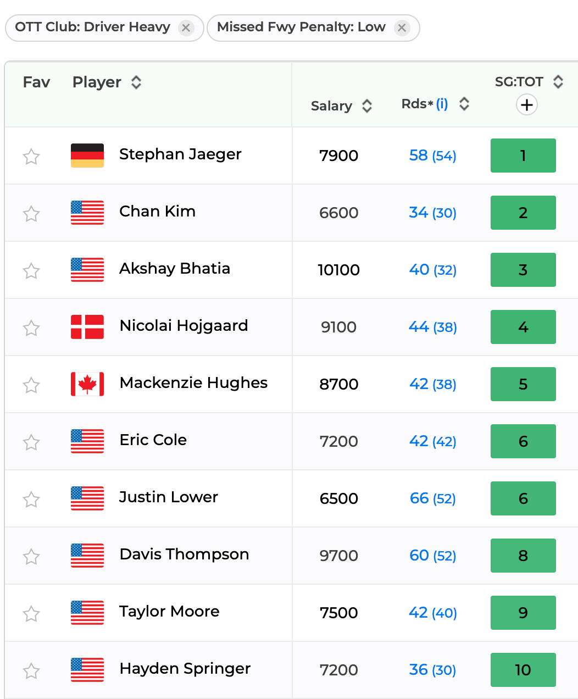The height and width of the screenshot is (699, 578).
Task: Sort the table by Player column
Action: (x=136, y=82)
